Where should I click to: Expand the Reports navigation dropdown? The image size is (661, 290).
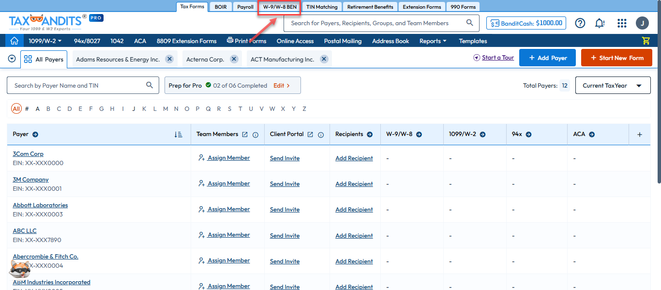(433, 41)
